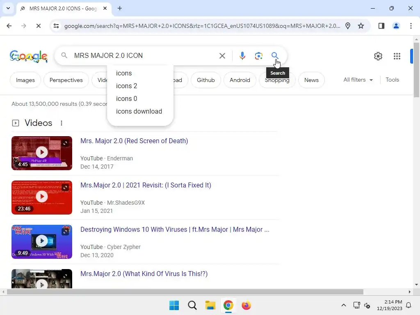Stop loading the page
The image size is (420, 315).
(38, 26)
